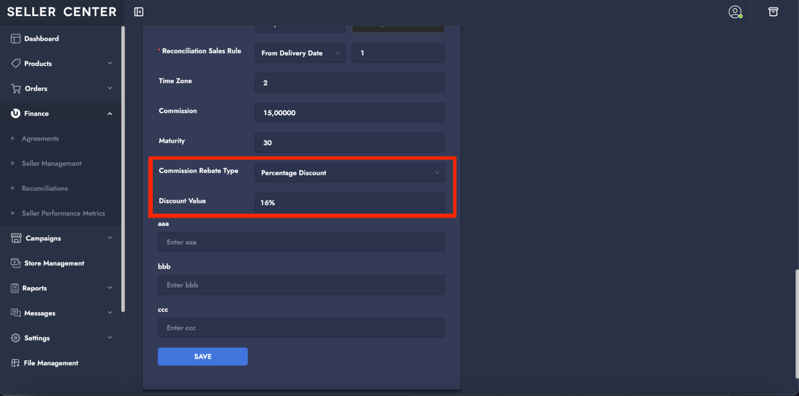
Task: Click the File Management icon
Action: point(16,363)
